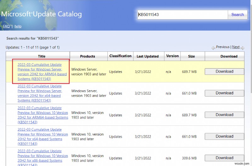The width and height of the screenshot is (252, 166).
Task: Download the Windows Server x64-based update
Action: coord(224,93)
